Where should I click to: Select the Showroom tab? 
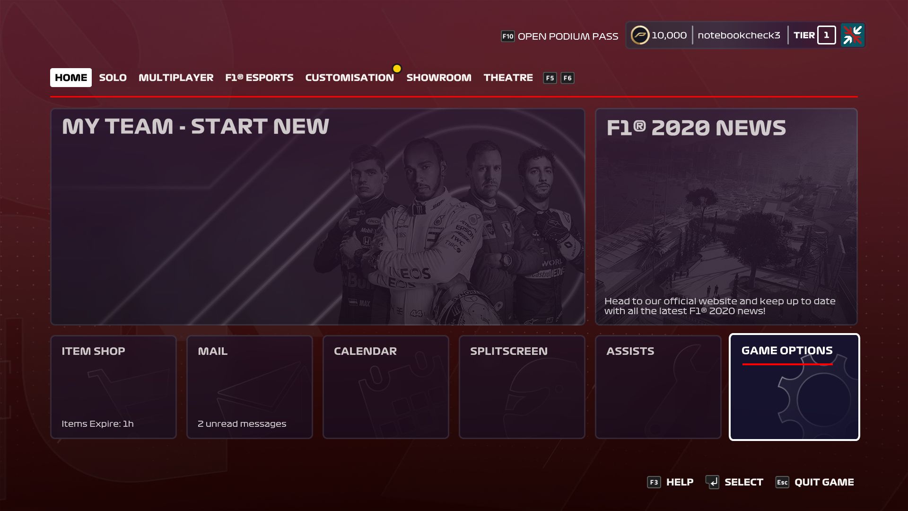pyautogui.click(x=439, y=78)
